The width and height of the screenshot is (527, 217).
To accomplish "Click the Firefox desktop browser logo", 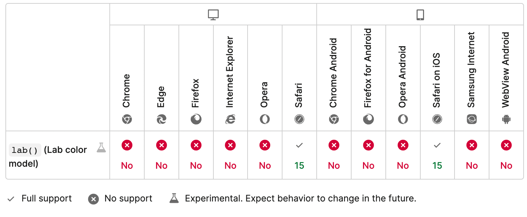I will [196, 119].
